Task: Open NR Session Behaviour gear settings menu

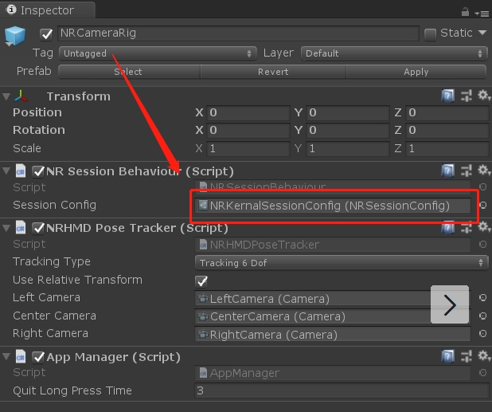Action: click(482, 171)
